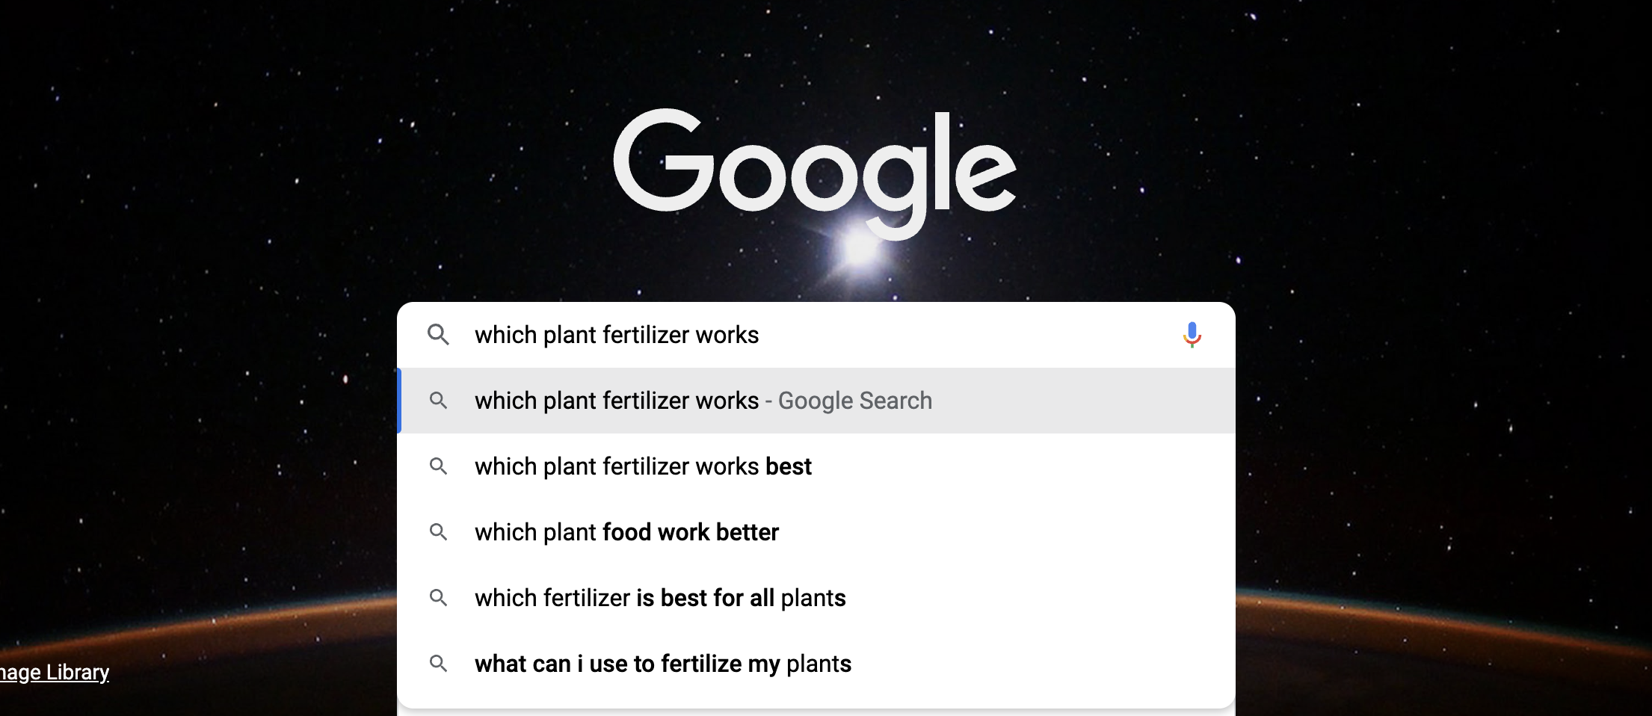Click magnifier icon beside the 'Google Search' suggestion

[x=438, y=401]
